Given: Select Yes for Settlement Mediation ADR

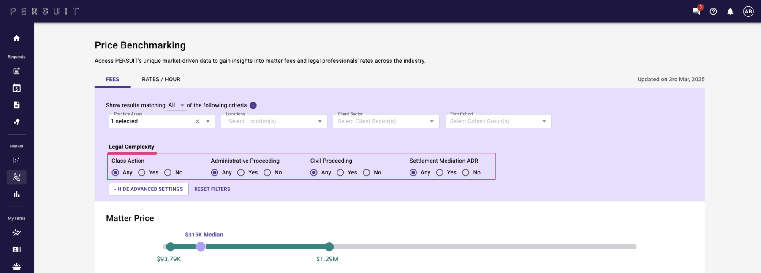Looking at the screenshot, I should pyautogui.click(x=440, y=172).
